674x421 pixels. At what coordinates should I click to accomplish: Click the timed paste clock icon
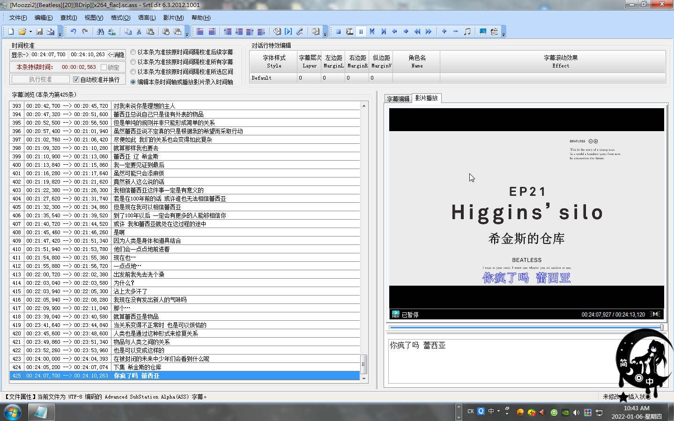pyautogui.click(x=166, y=31)
